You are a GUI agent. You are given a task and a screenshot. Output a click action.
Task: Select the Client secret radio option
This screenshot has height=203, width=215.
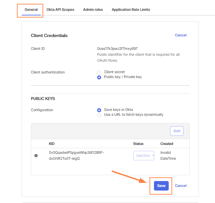point(99,72)
